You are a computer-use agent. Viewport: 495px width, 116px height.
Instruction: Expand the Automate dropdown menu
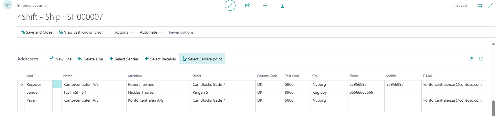(x=151, y=32)
